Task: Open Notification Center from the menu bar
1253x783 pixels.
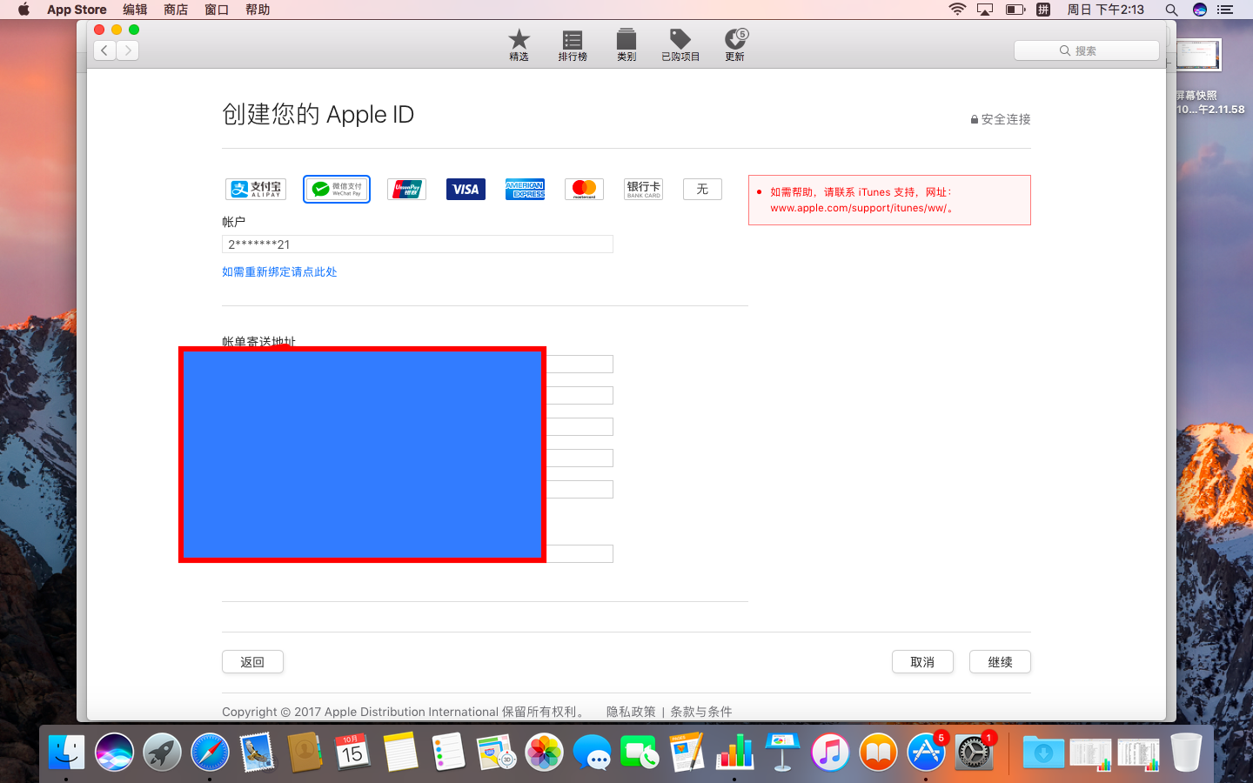Action: (1225, 10)
